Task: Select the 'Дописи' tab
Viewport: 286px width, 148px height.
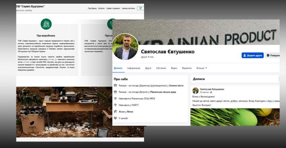Action: (118, 68)
